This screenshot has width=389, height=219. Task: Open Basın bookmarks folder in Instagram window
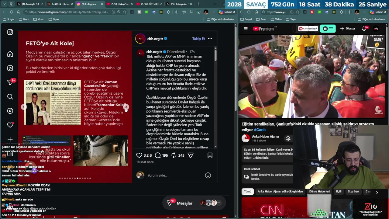click(x=24, y=19)
